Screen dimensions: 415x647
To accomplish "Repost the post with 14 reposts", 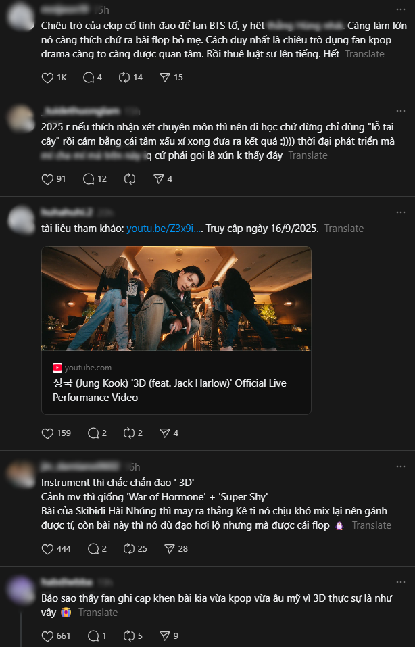I will point(124,78).
